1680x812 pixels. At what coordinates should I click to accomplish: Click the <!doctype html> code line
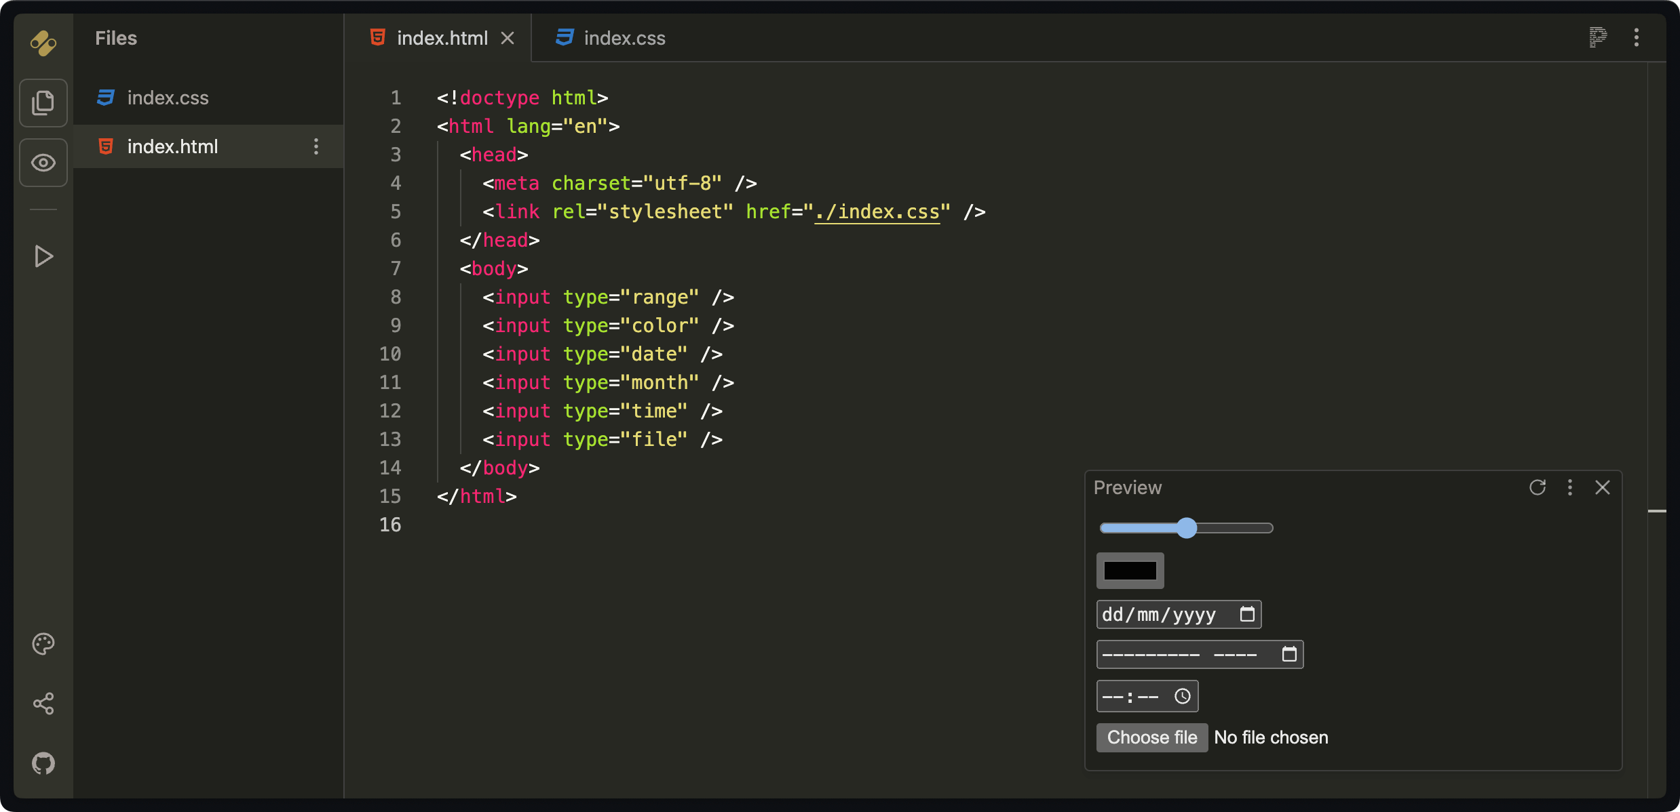[522, 98]
